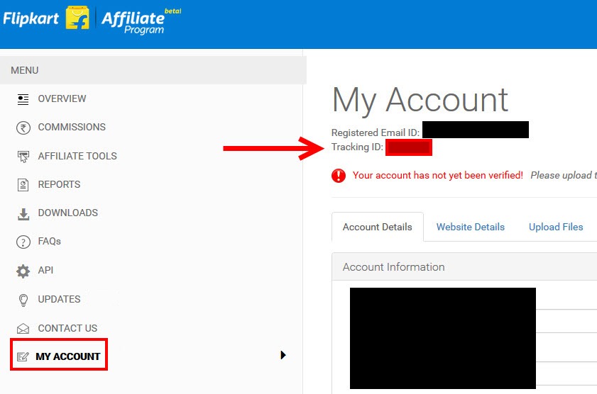Click the Downloads arrow icon
This screenshot has width=597, height=394.
pos(23,214)
